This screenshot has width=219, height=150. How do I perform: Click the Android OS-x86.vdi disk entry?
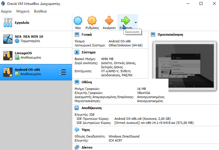(143, 119)
